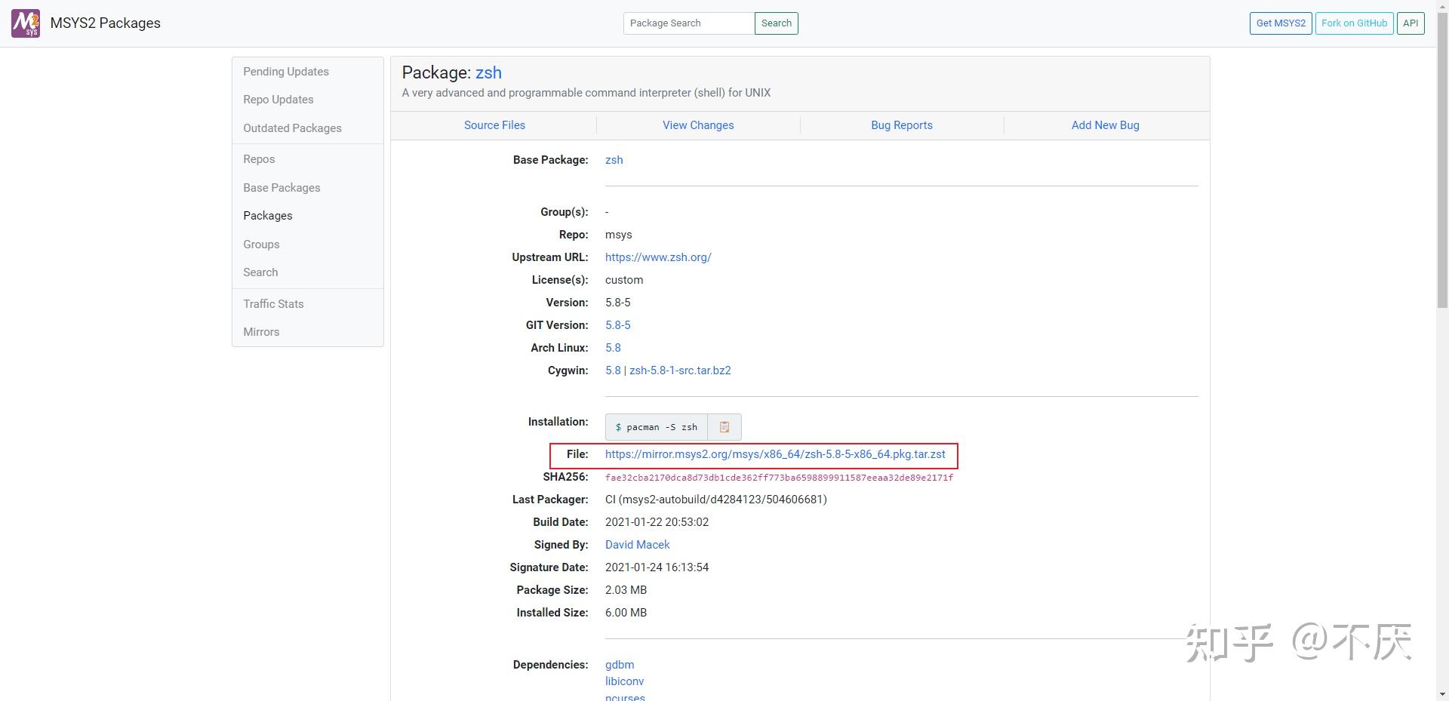Open the MSYS2 Packages home title
The height and width of the screenshot is (701, 1449).
tap(105, 23)
